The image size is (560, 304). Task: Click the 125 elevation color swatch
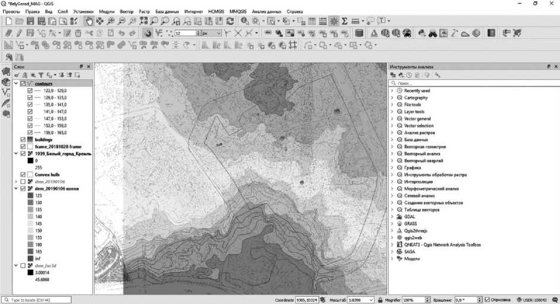pos(30,196)
